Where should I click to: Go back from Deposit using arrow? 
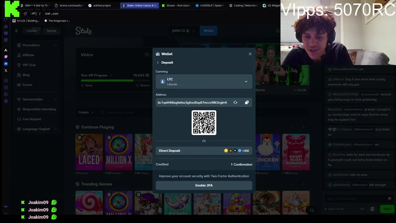pos(158,63)
